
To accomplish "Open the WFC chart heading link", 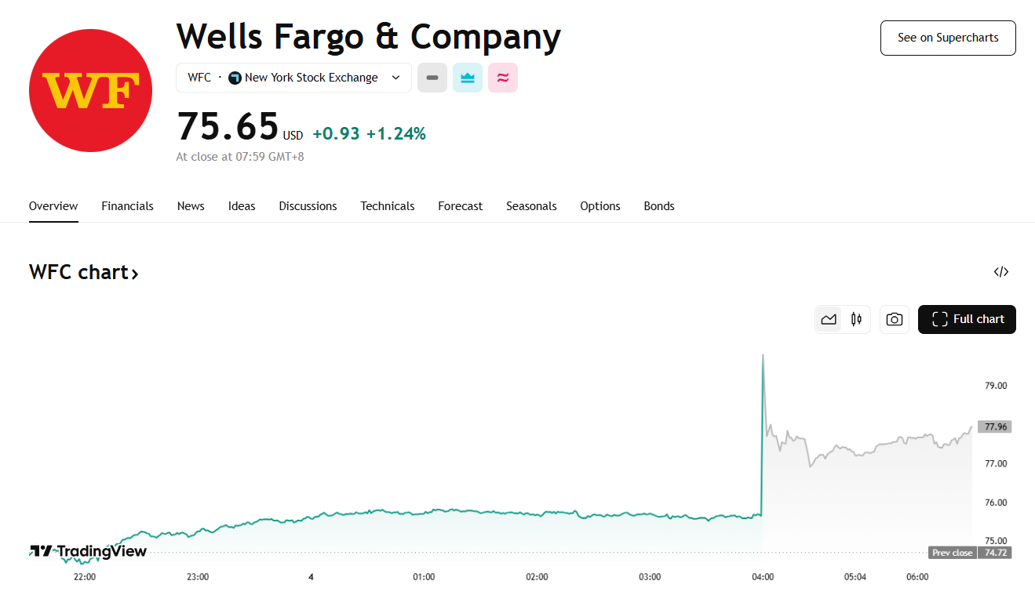I will point(84,272).
